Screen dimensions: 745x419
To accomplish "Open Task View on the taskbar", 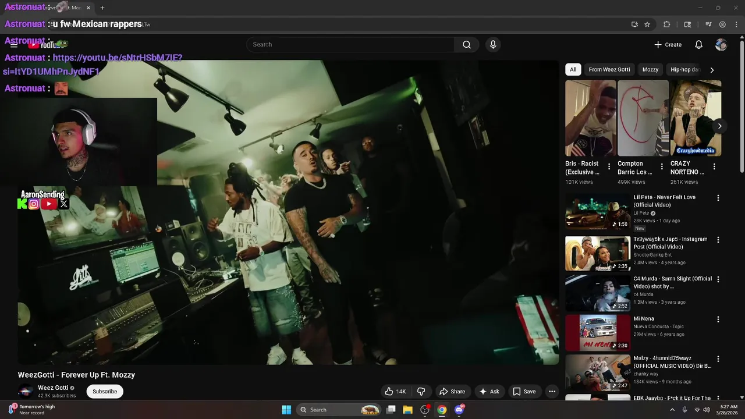I will click(391, 410).
